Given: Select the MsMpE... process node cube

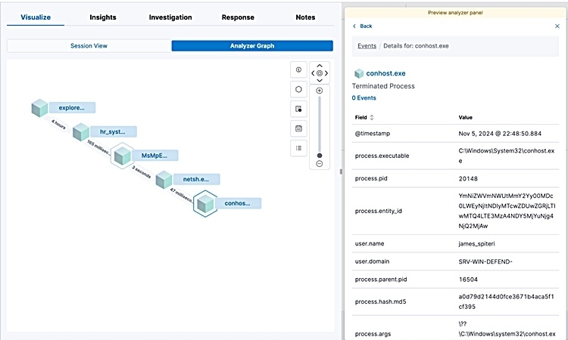Looking at the screenshot, I should [122, 156].
